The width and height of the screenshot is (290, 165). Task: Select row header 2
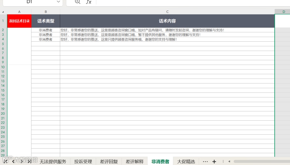pyautogui.click(x=3, y=30)
